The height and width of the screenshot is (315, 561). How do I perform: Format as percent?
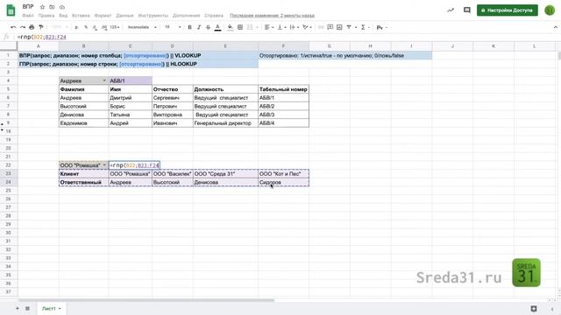click(86, 27)
